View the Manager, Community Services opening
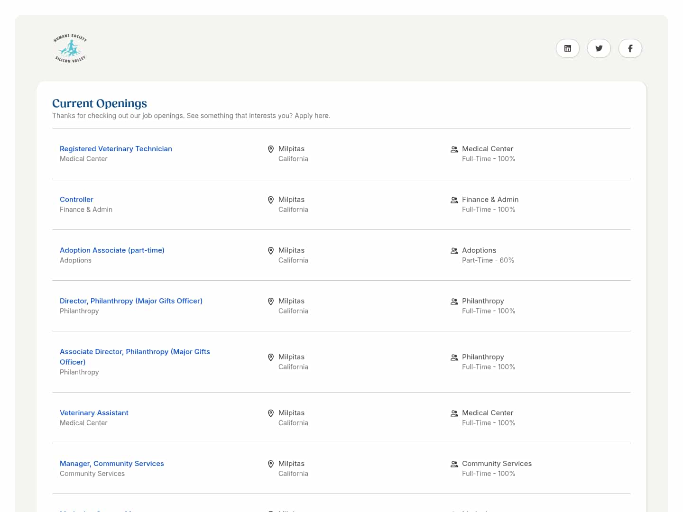683x512 pixels. point(112,464)
